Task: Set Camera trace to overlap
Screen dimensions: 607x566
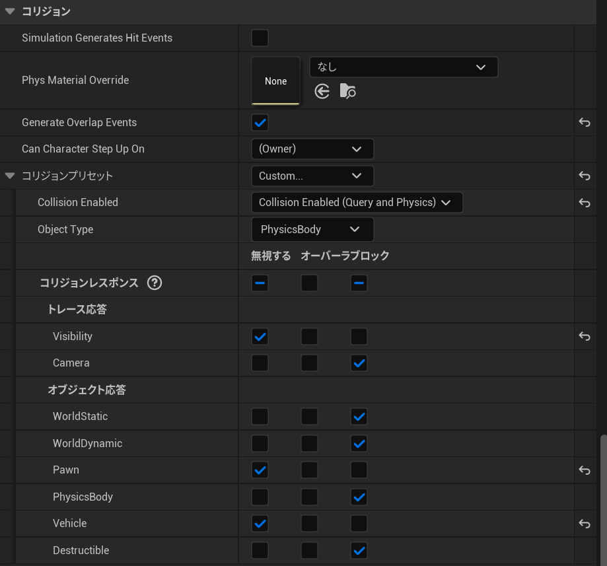Action: point(309,363)
